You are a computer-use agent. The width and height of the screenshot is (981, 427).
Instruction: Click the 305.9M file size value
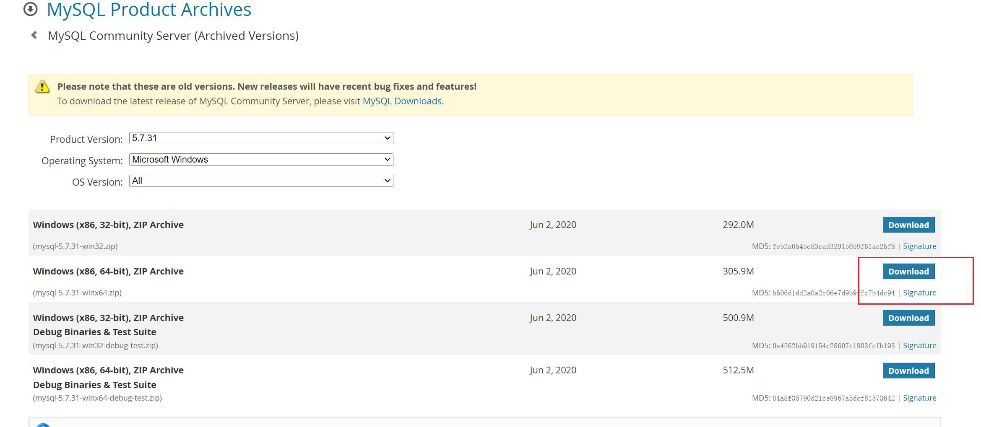pos(738,271)
